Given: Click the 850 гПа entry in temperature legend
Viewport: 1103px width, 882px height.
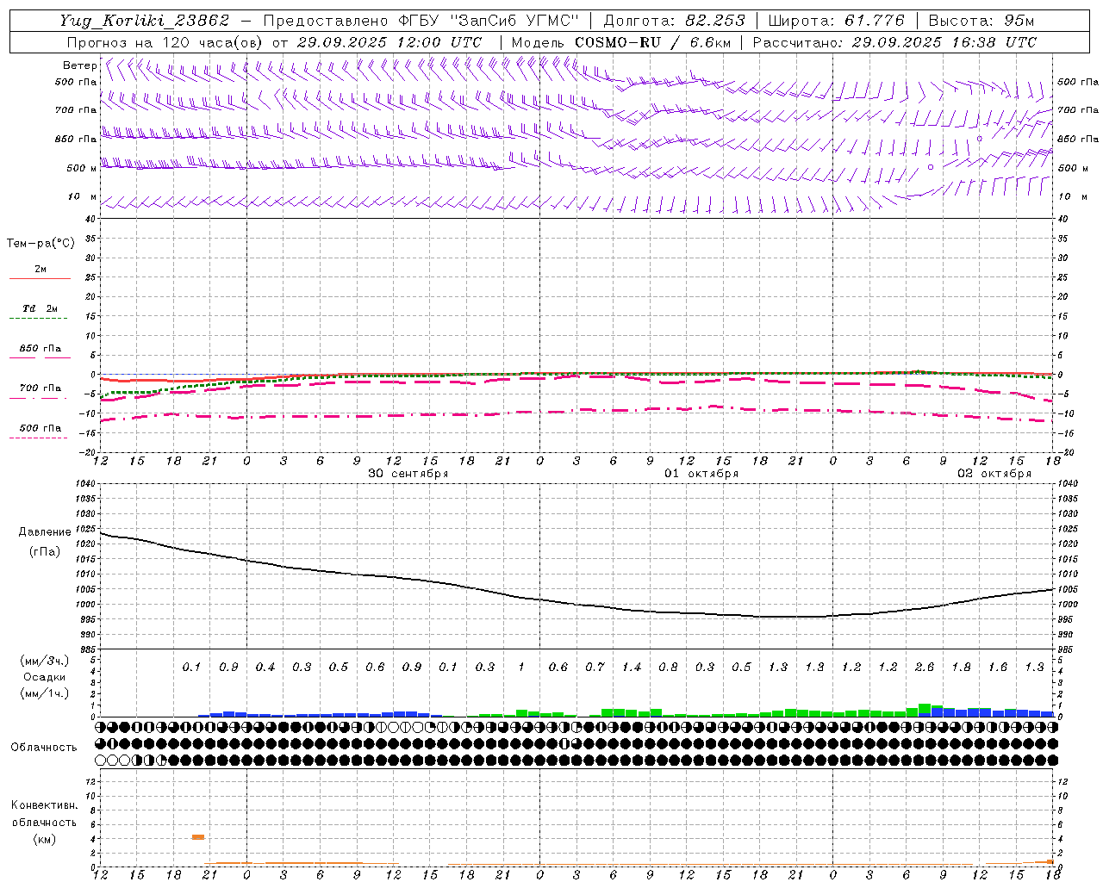Looking at the screenshot, I should tap(40, 349).
